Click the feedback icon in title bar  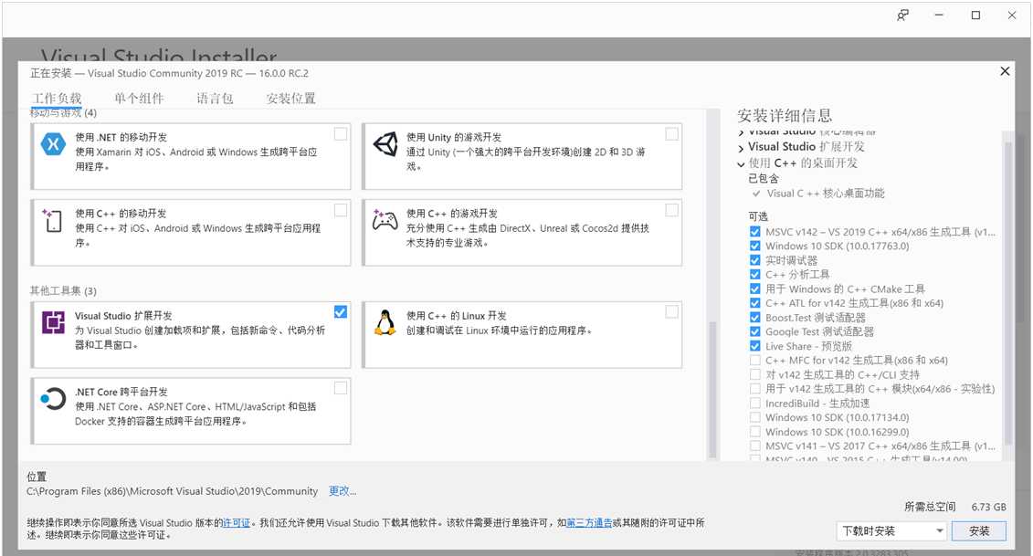[903, 16]
